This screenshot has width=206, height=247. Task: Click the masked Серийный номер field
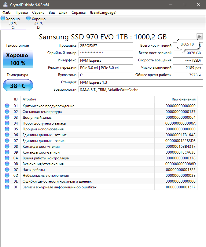(x=106, y=53)
